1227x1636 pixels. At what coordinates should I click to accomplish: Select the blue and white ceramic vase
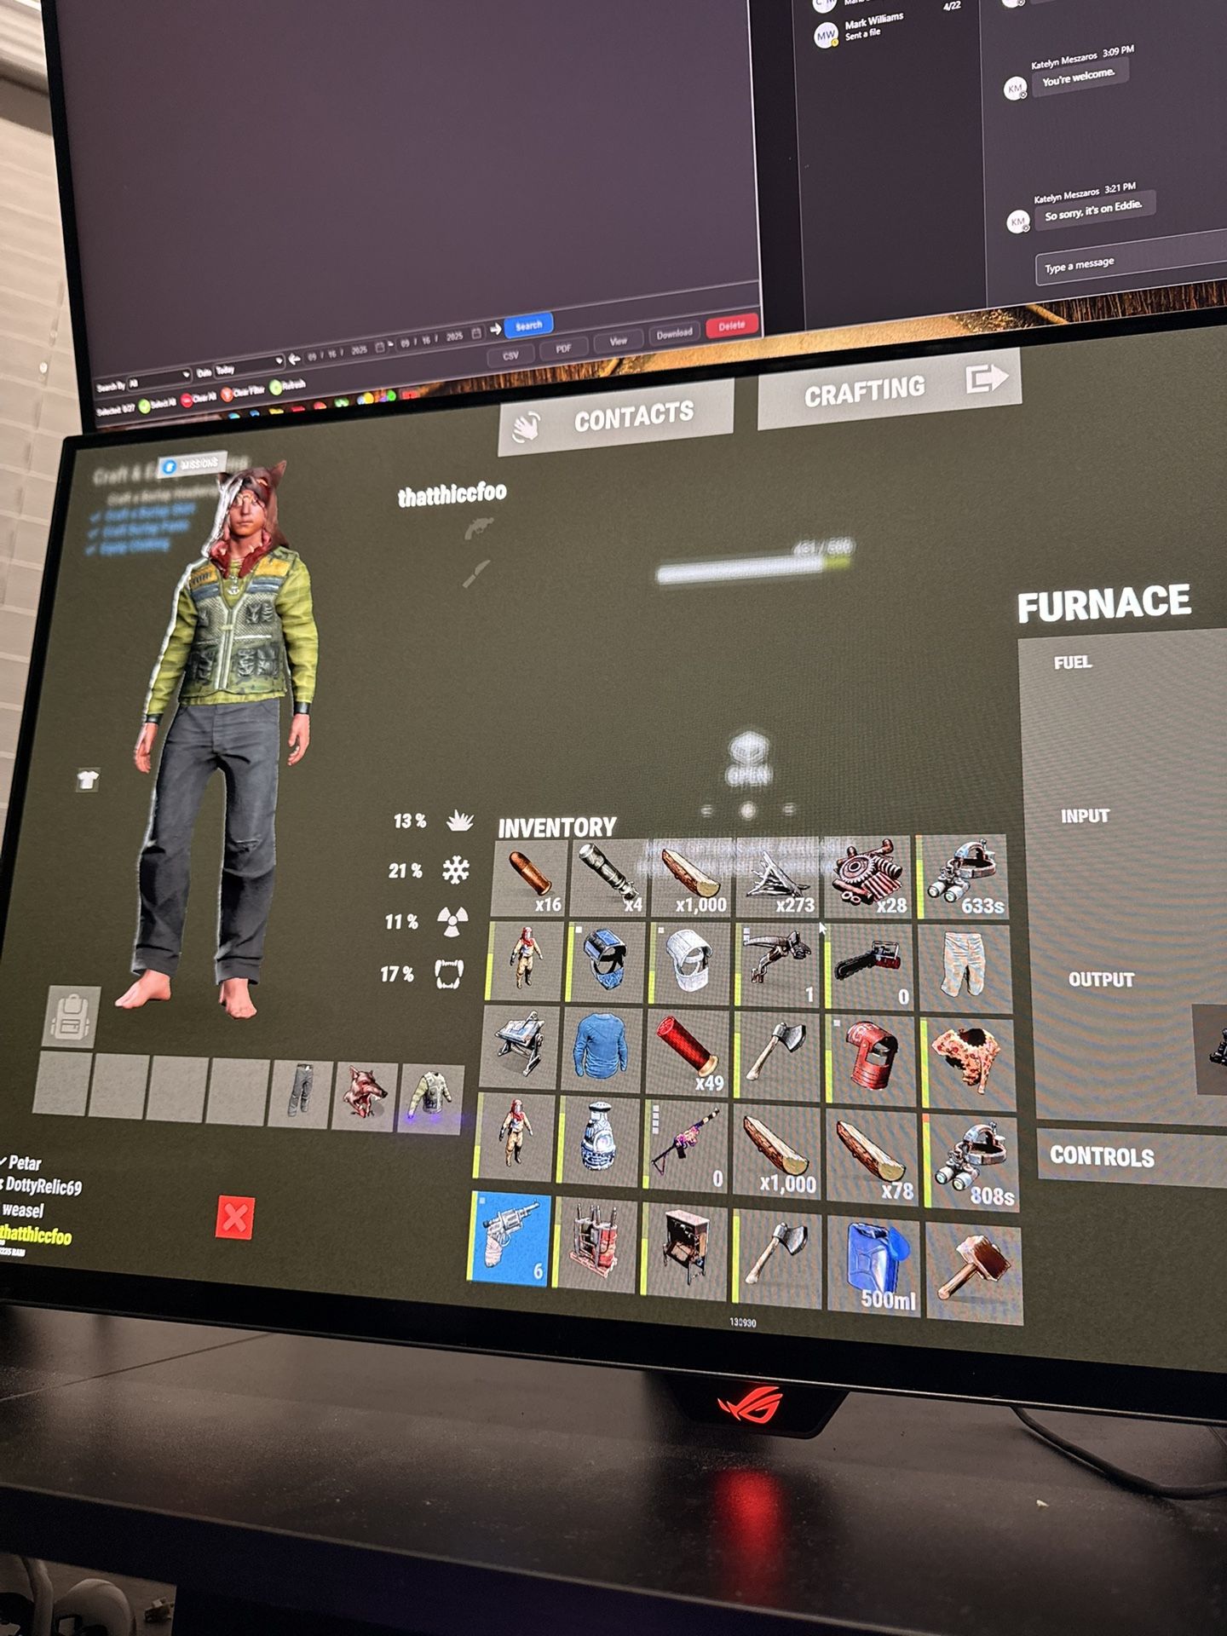coord(599,1140)
